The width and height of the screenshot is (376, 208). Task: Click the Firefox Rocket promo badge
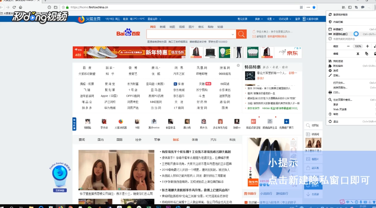(x=60, y=177)
